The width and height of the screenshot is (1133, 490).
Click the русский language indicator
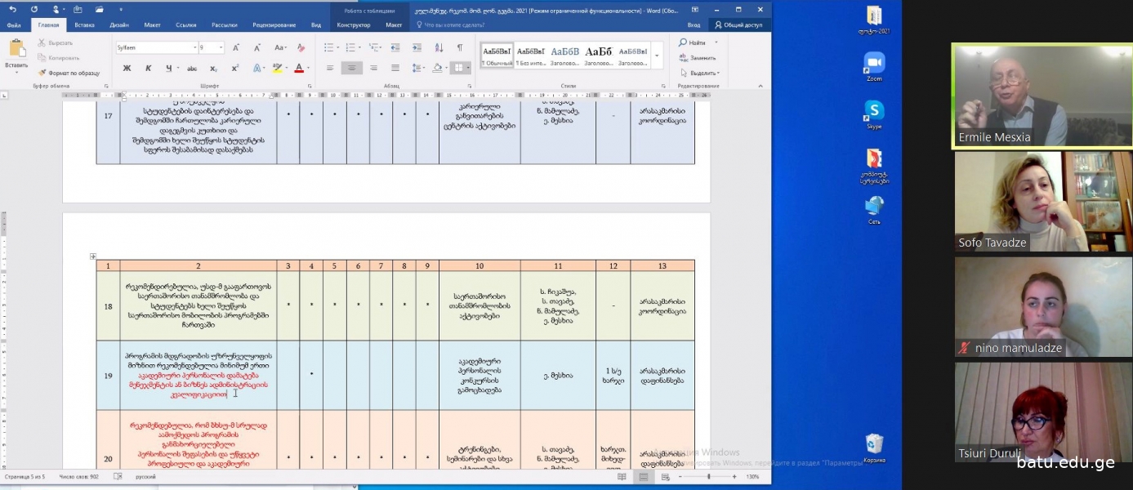tap(145, 477)
